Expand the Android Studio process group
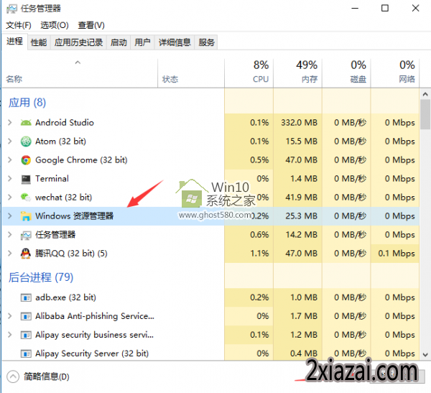Image resolution: width=431 pixels, height=393 pixels. pyautogui.click(x=10, y=123)
